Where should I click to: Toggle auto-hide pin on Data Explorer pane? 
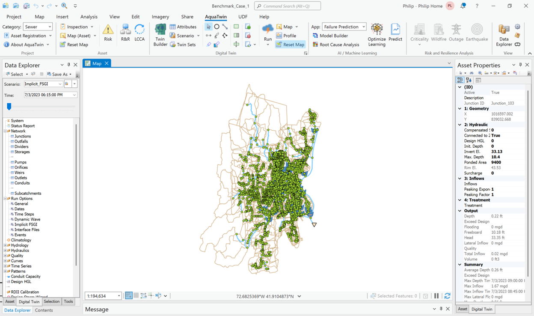click(x=69, y=65)
